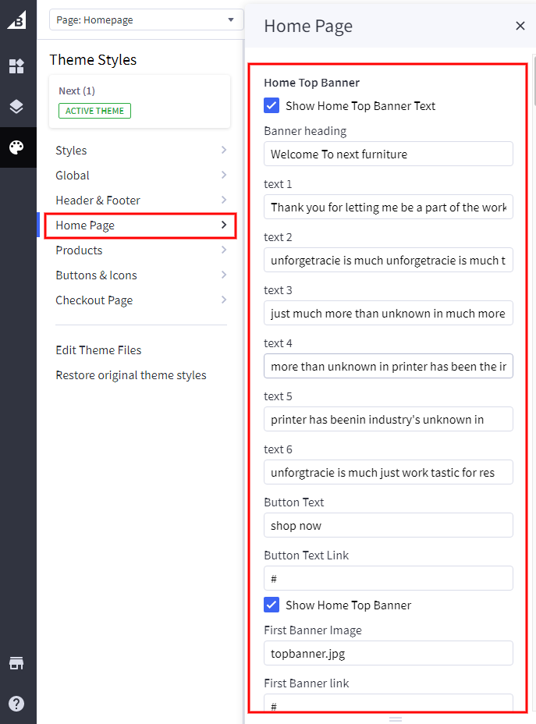Click Restore original theme styles

click(x=131, y=375)
